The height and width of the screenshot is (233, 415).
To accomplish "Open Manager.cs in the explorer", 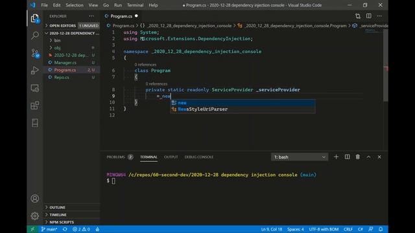I will [65, 63].
